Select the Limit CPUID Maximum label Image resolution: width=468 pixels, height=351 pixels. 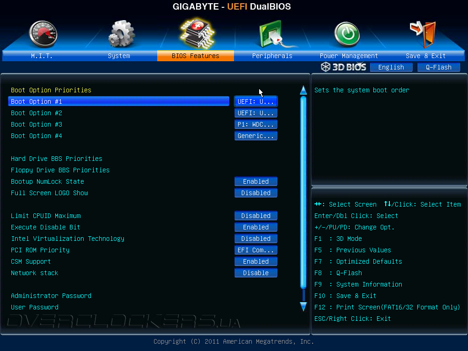[x=46, y=216]
